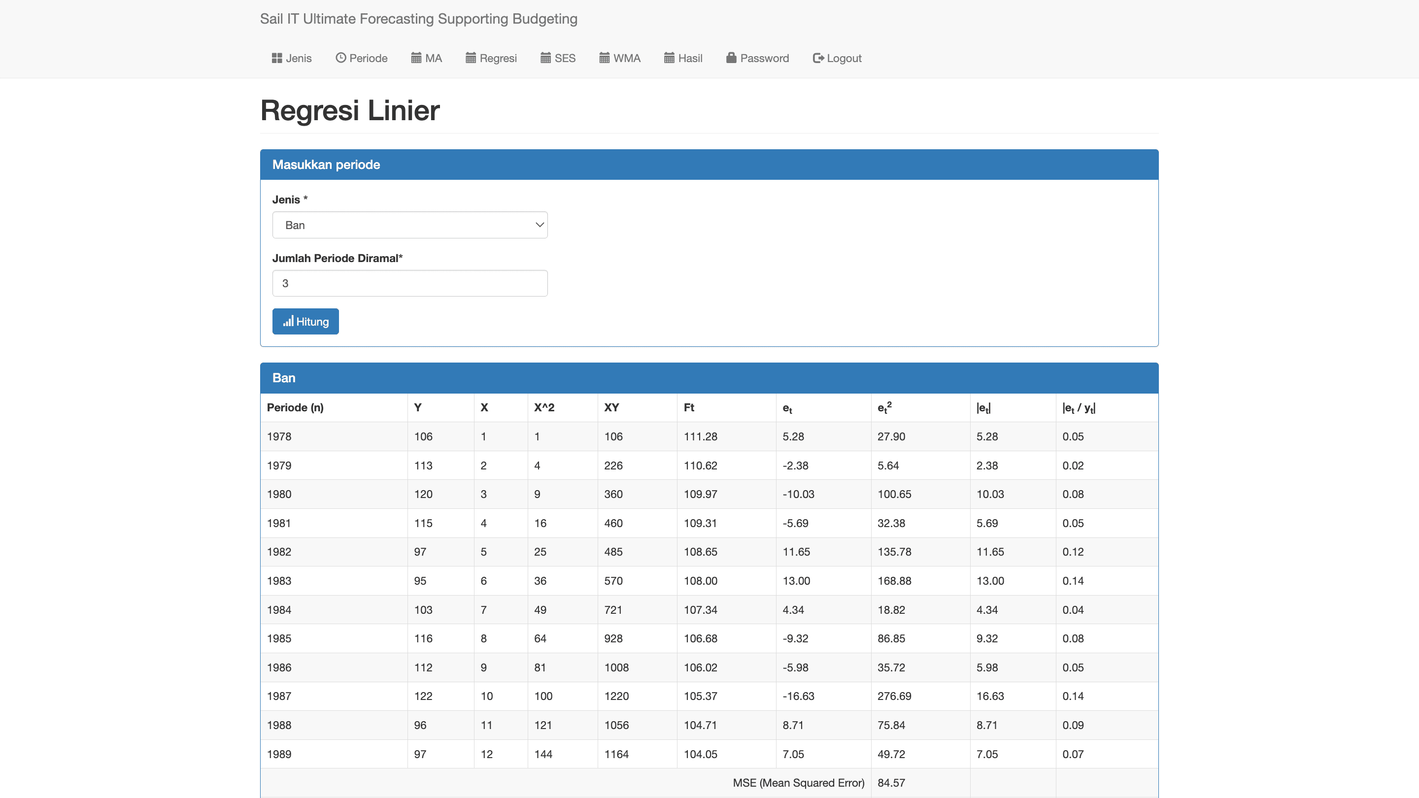Click the X^2 column header
The image size is (1419, 798).
[x=543, y=407]
